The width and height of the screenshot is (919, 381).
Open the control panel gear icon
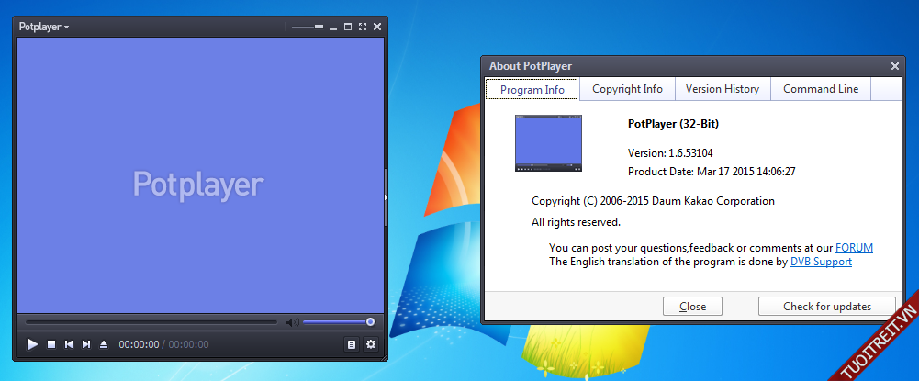point(371,344)
